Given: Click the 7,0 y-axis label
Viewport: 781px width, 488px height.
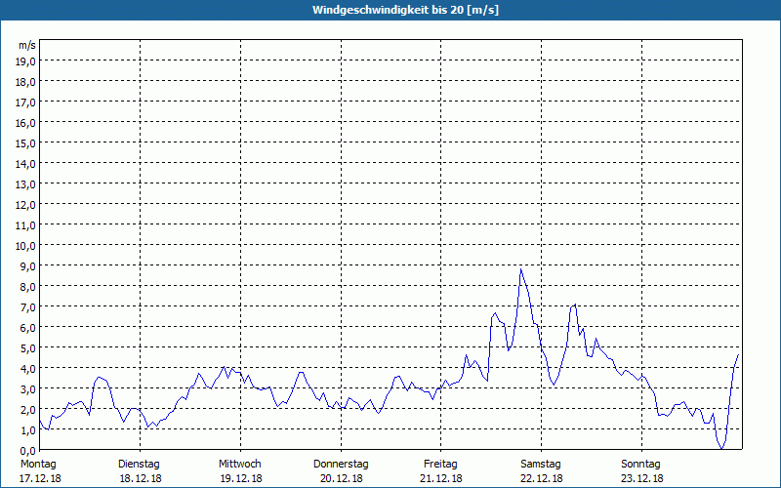Looking at the screenshot, I should pyautogui.click(x=28, y=307).
